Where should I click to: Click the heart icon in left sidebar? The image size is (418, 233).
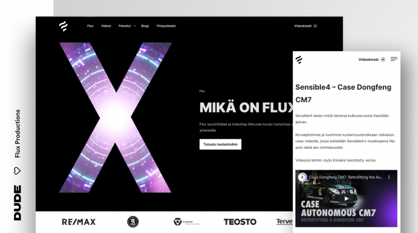[17, 171]
